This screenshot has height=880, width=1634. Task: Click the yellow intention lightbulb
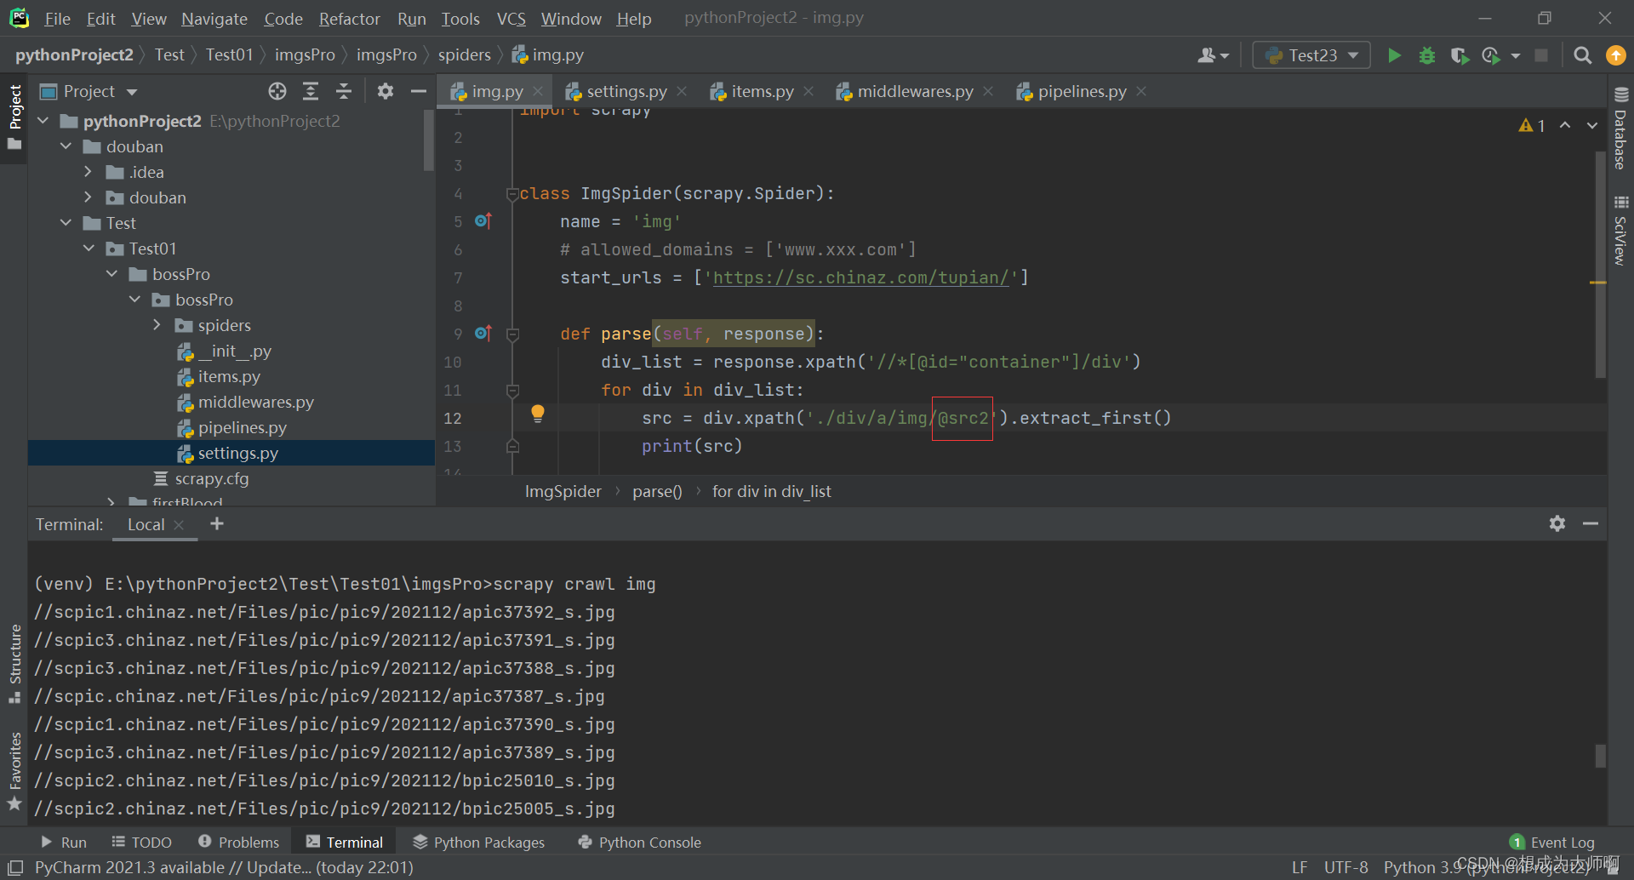538,414
